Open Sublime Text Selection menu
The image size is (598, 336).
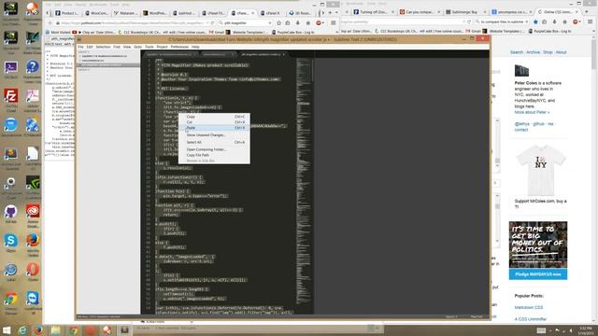pos(103,47)
